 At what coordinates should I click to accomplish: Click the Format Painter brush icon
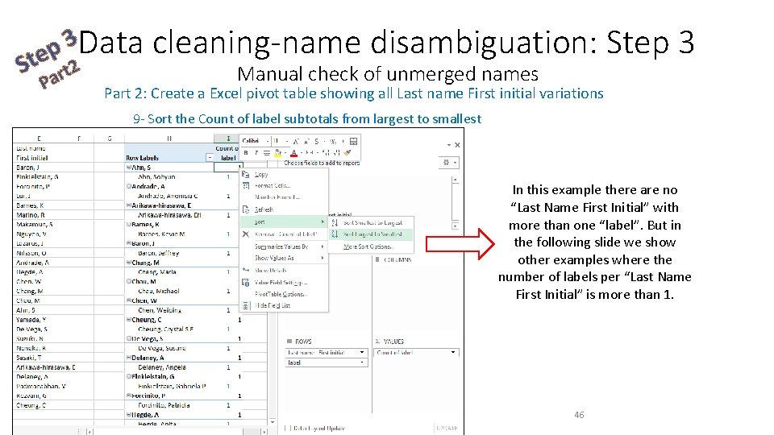[x=347, y=153]
